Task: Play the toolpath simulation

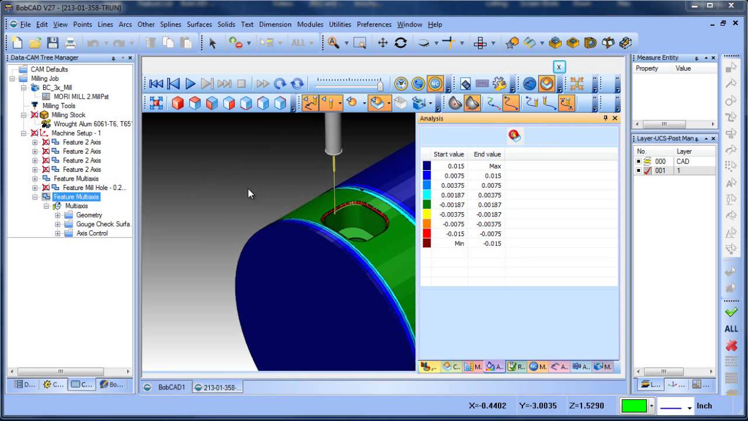Action: click(x=191, y=84)
